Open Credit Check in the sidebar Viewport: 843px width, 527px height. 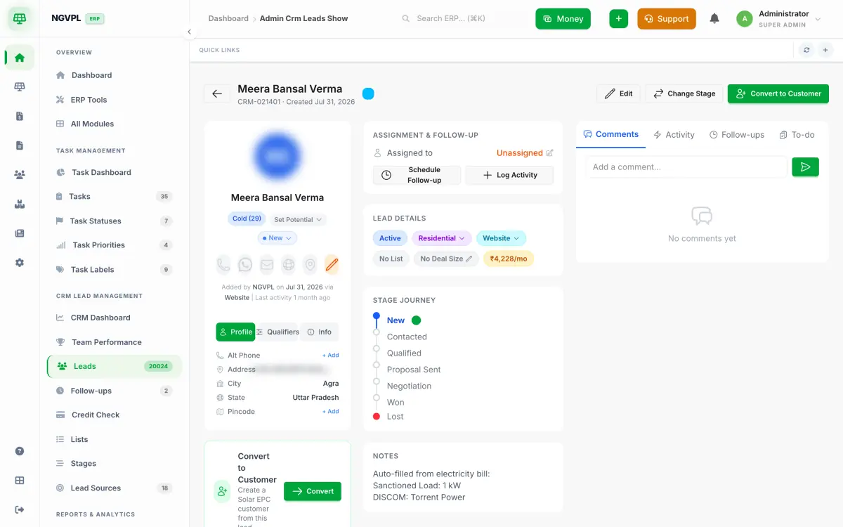(x=114, y=415)
